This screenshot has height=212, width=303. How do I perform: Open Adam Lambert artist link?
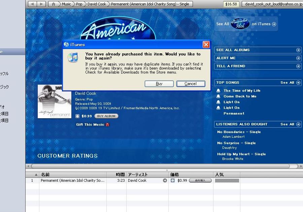pyautogui.click(x=233, y=137)
